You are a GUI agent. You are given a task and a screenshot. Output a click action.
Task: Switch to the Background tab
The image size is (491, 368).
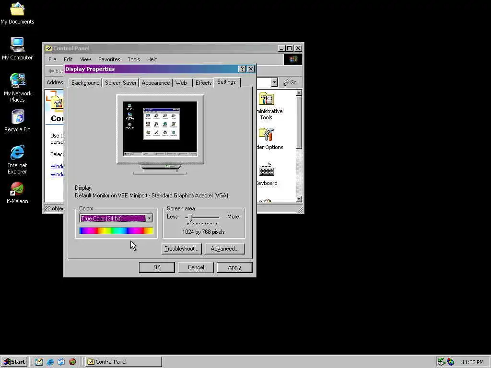[x=85, y=83]
